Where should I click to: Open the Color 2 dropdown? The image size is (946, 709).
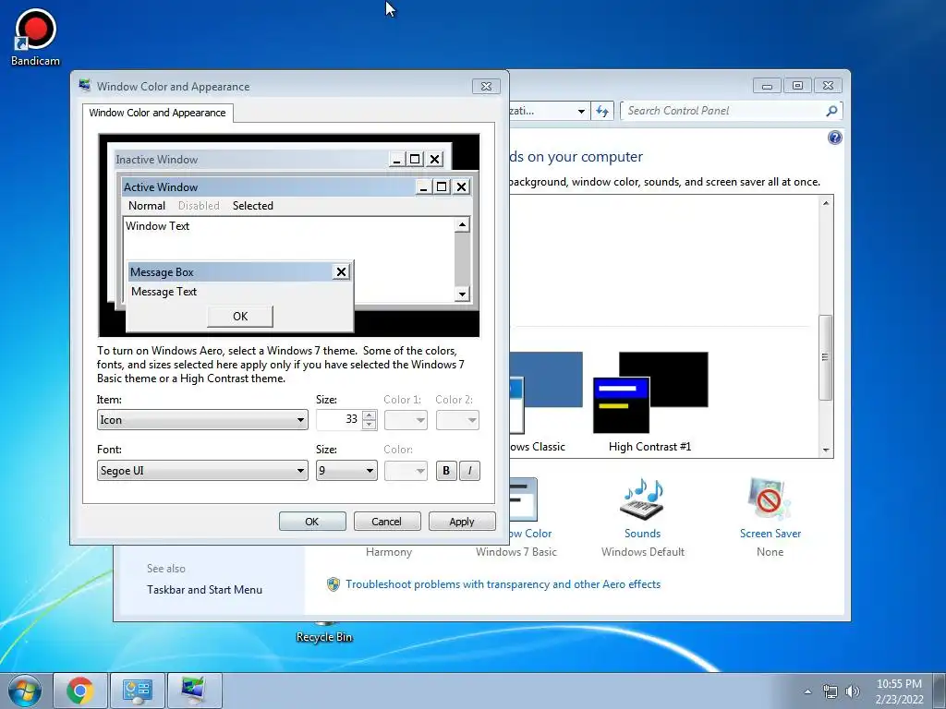(x=457, y=420)
